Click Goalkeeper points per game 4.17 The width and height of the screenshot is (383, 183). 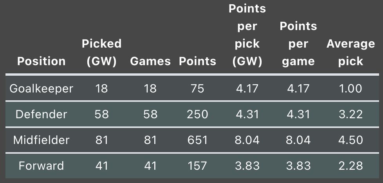coord(298,89)
